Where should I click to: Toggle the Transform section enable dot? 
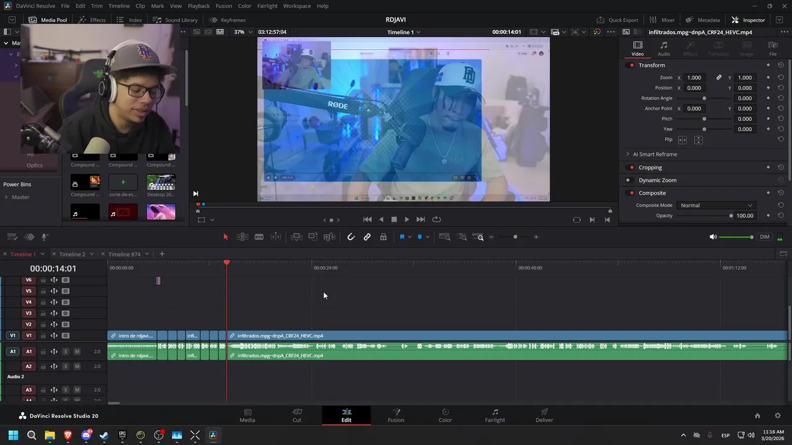point(632,65)
